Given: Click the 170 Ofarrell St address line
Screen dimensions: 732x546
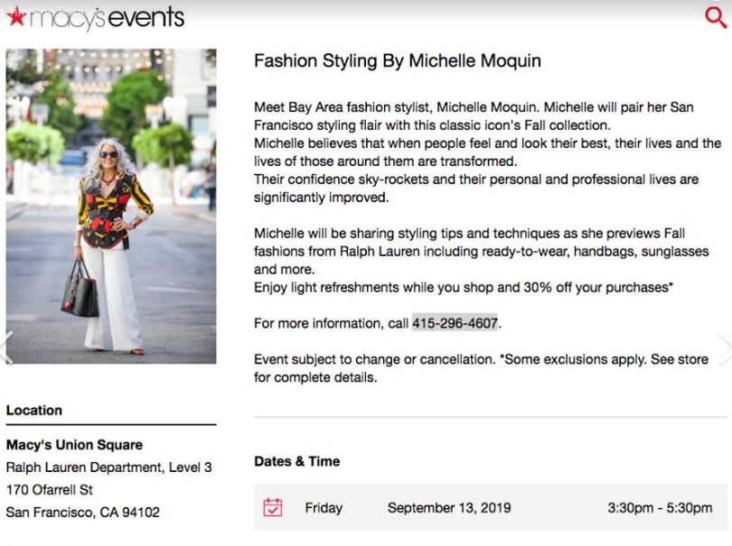Looking at the screenshot, I should tap(50, 490).
